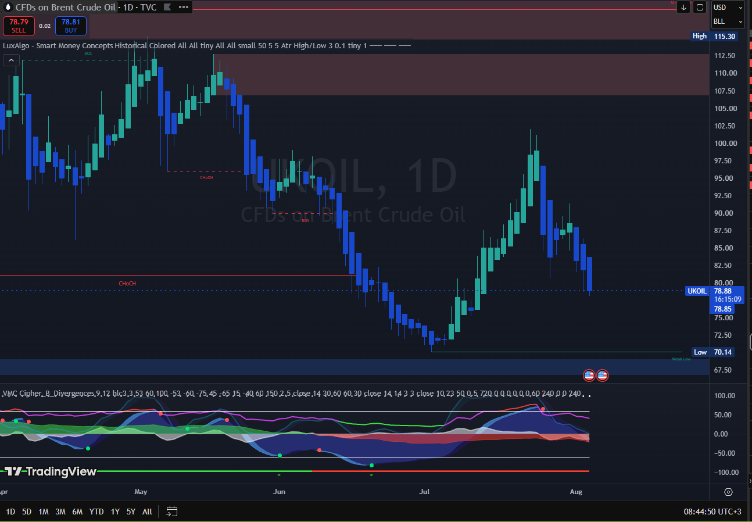This screenshot has height=522, width=752.
Task: Click the flag symbol icon in title bar
Action: (x=167, y=8)
